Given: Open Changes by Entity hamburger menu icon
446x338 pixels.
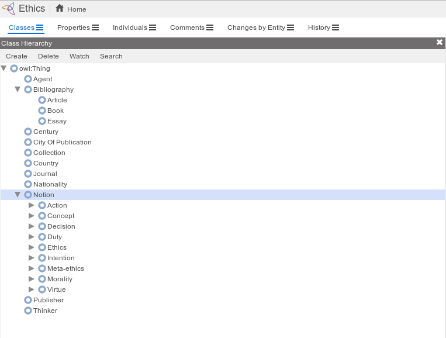Looking at the screenshot, I should click(291, 27).
